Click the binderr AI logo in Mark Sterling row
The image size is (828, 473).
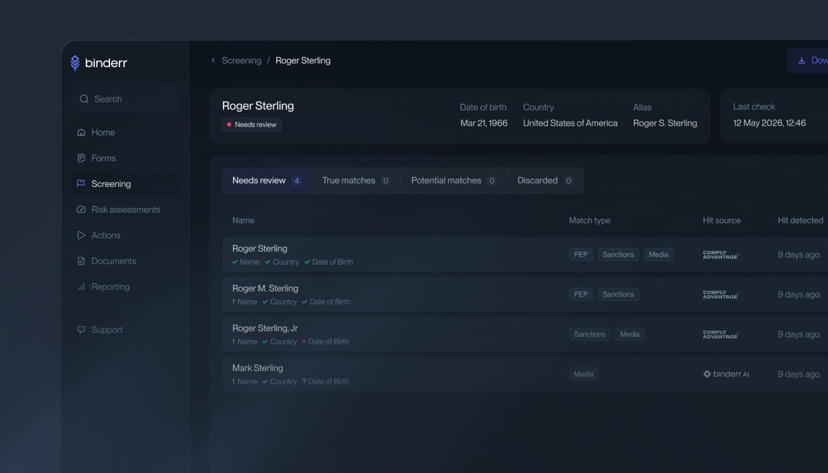[726, 374]
